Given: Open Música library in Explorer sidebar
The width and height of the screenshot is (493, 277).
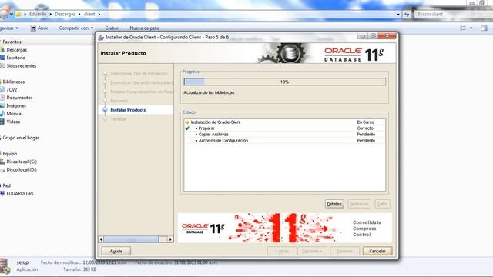Looking at the screenshot, I should click(14, 114).
